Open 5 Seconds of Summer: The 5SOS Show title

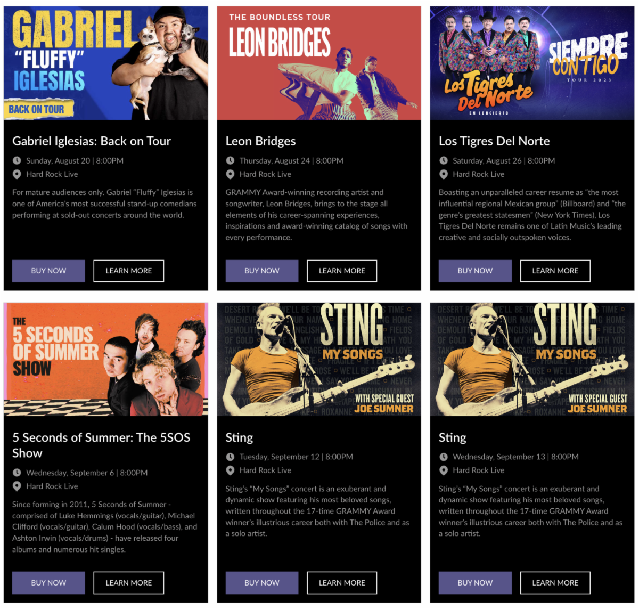pyautogui.click(x=101, y=445)
